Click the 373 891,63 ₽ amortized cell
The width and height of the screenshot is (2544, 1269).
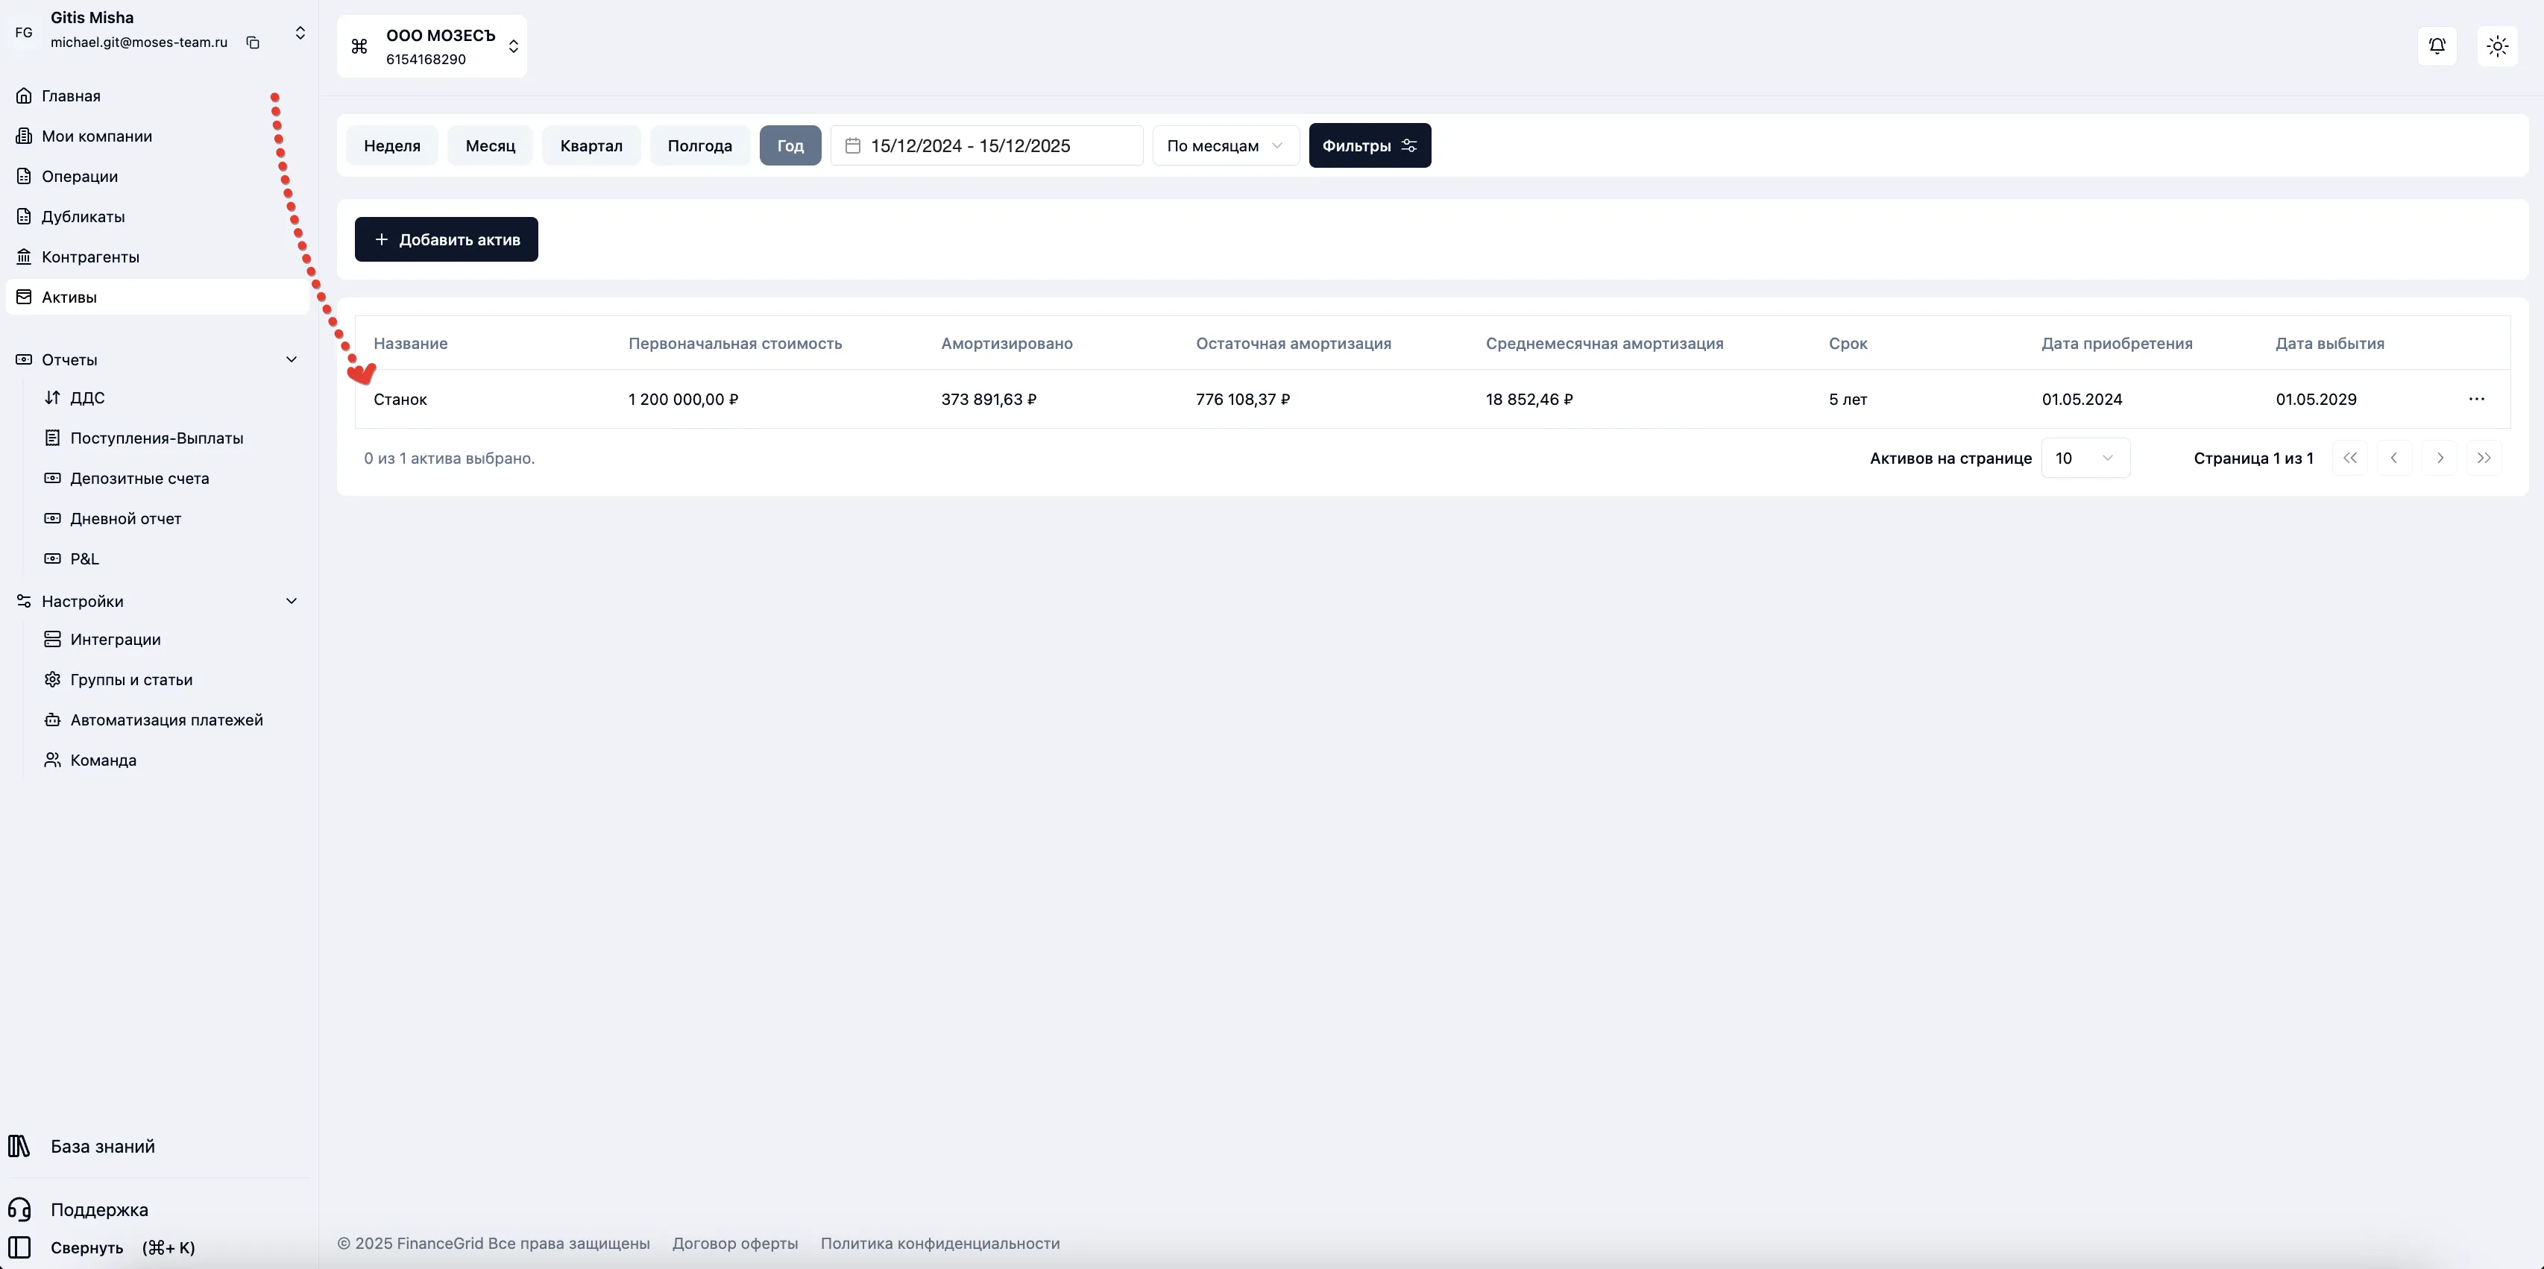point(989,400)
